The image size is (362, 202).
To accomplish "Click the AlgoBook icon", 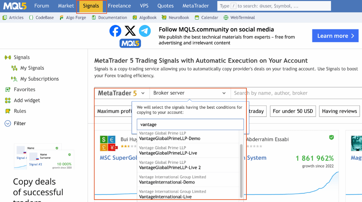I will click(135, 18).
